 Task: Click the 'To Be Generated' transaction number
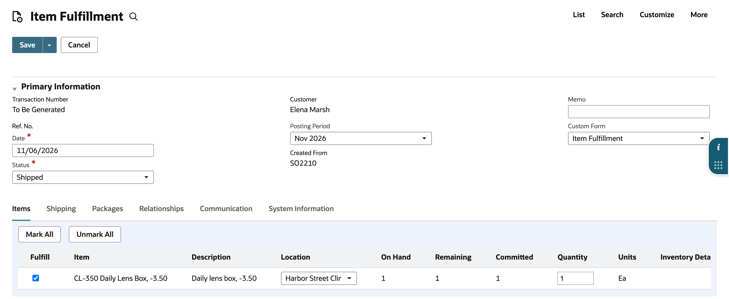tap(38, 110)
